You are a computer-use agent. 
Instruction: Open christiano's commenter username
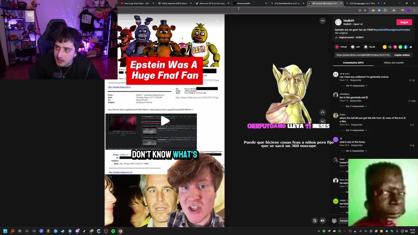click(344, 94)
